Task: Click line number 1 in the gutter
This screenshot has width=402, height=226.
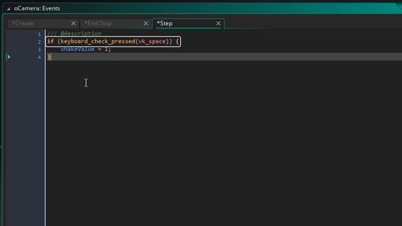Action: click(39, 34)
